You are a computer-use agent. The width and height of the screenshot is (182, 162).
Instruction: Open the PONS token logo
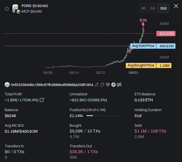(16, 9)
